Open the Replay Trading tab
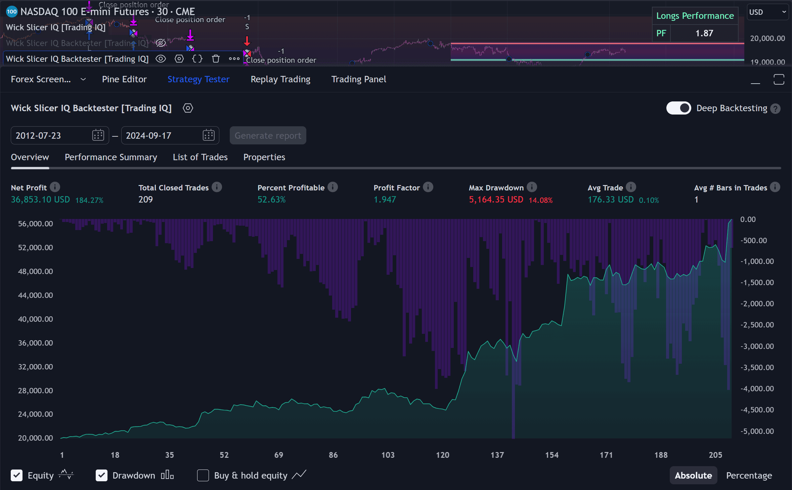The width and height of the screenshot is (792, 490). point(280,79)
